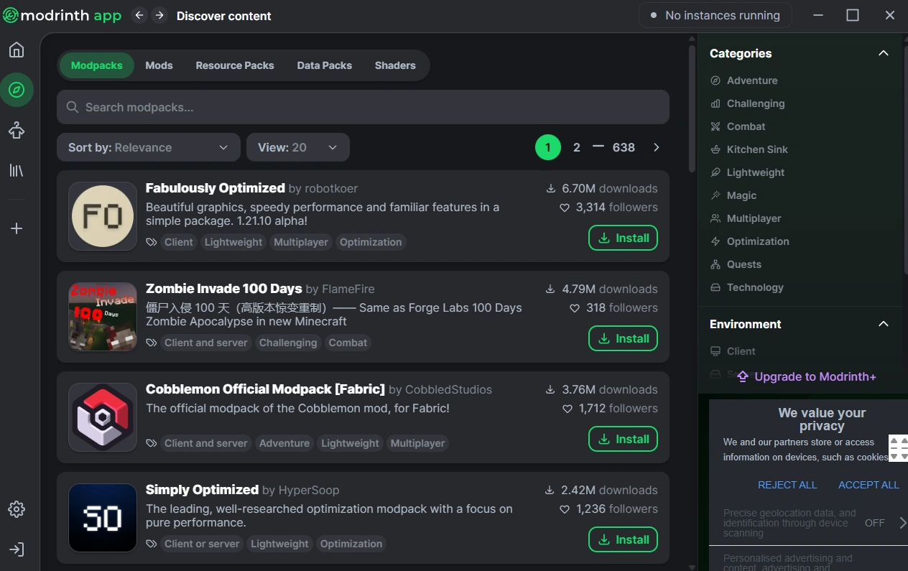The image size is (908, 571).
Task: Install Zombie Invade 100 Days
Action: click(x=623, y=338)
